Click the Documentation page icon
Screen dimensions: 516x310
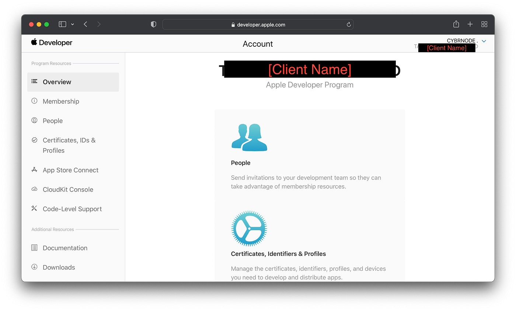tap(34, 247)
